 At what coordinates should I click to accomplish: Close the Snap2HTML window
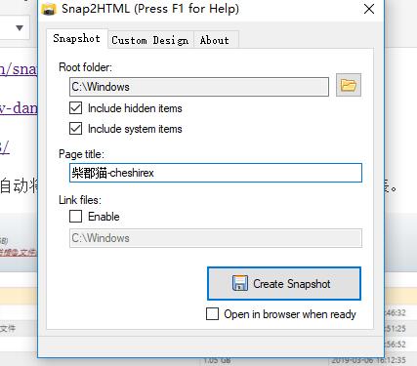(369, 9)
